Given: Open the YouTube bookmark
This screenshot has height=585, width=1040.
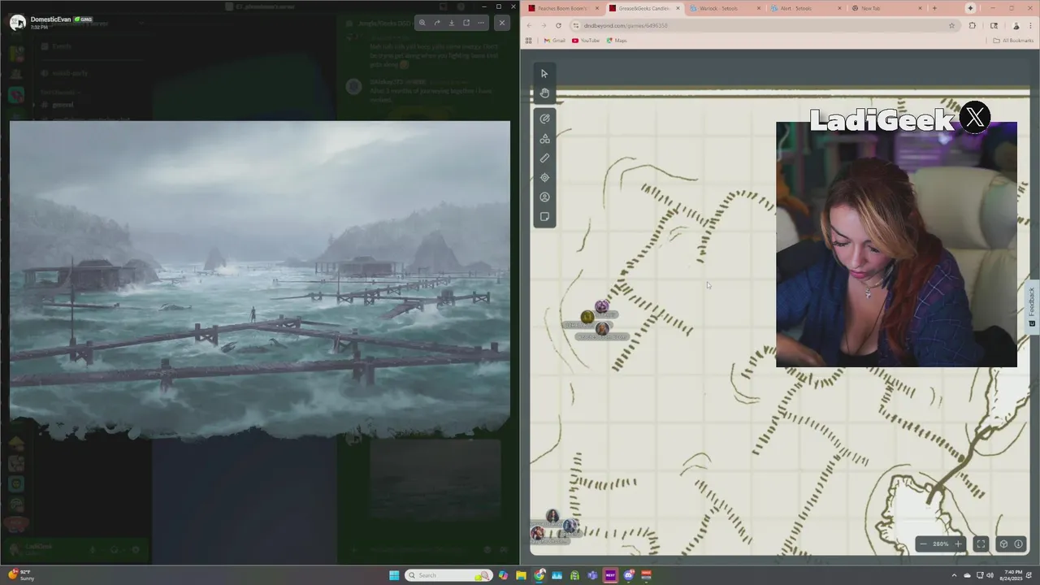Looking at the screenshot, I should tap(586, 40).
